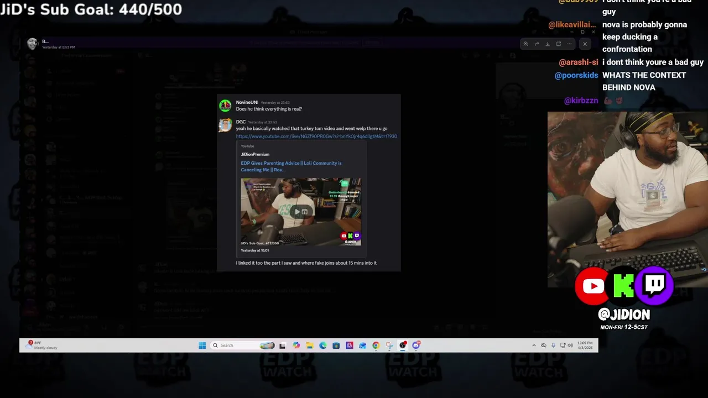The image size is (708, 398).
Task: Click the sender avatar in the image viewer
Action: point(32,44)
